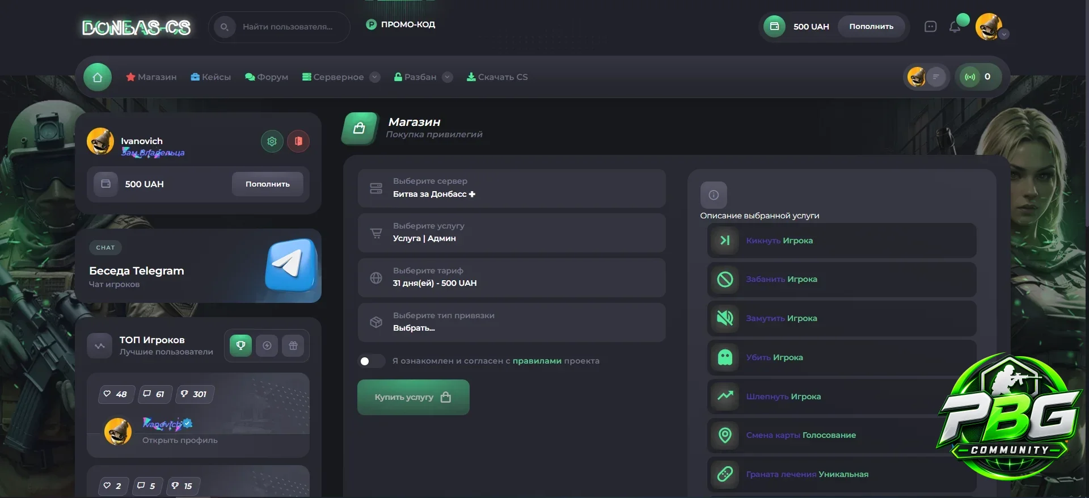Image resolution: width=1089 pixels, height=498 pixels.
Task: Select the trophy tab in ТОП Игроков
Action: (240, 345)
